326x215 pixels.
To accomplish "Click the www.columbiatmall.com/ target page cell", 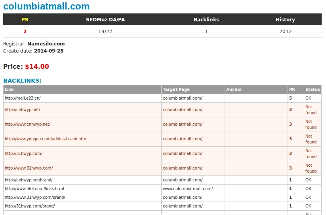I will coord(193,189).
